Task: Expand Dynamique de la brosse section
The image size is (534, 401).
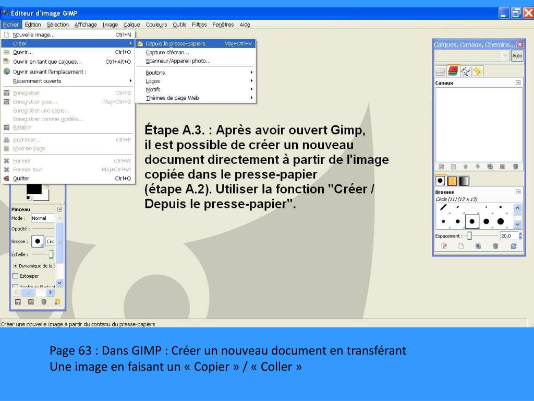Action: [15, 266]
